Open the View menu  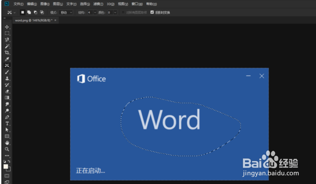(x=123, y=4)
